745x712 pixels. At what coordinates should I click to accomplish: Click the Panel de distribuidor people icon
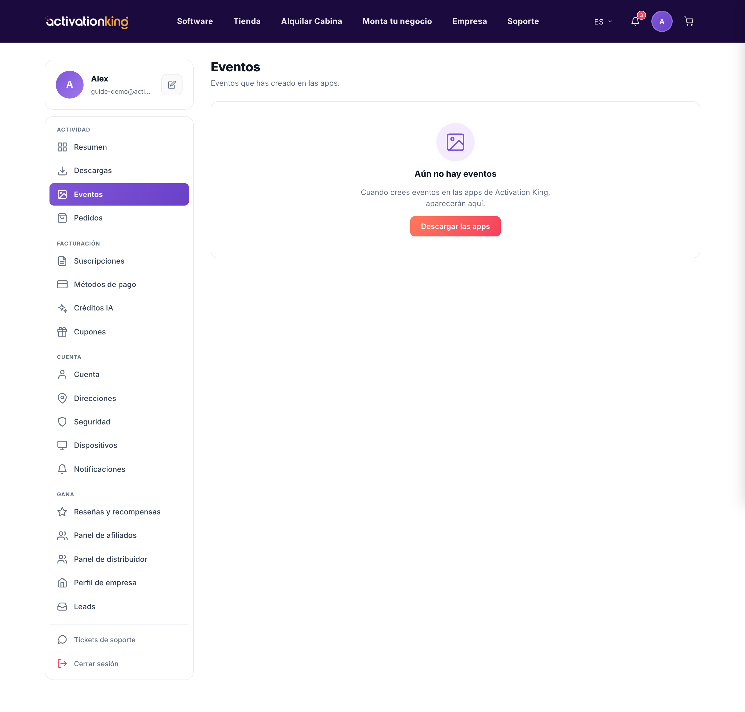tap(62, 559)
